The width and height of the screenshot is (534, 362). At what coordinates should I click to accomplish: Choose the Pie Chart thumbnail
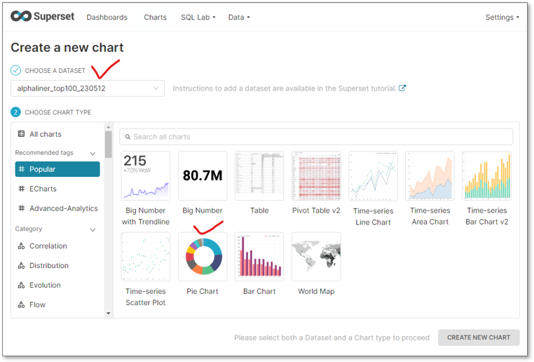pos(203,257)
